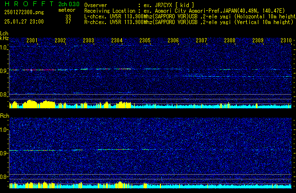This screenshot has width=296, height=193.
Task: Click the Rch 1.0 axis label
Action: click(4, 130)
